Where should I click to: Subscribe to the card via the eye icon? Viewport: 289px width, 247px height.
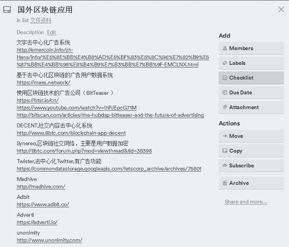pos(225,165)
